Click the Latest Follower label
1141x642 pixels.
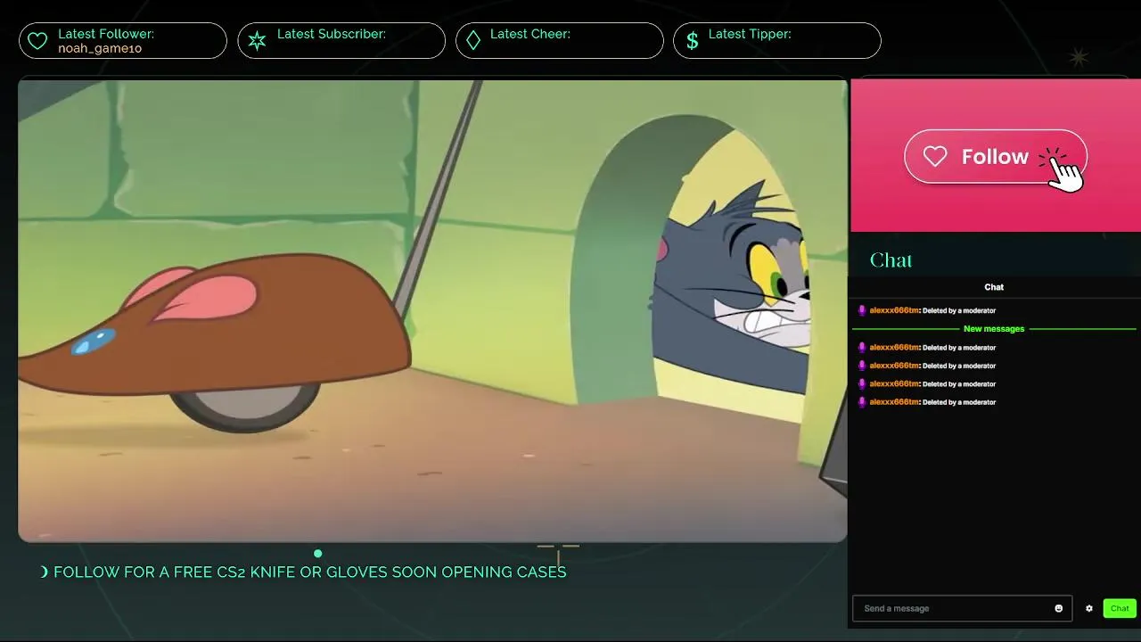click(106, 34)
